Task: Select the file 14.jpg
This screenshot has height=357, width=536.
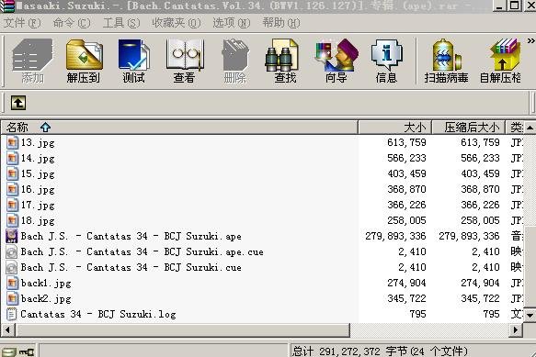Action: point(38,159)
